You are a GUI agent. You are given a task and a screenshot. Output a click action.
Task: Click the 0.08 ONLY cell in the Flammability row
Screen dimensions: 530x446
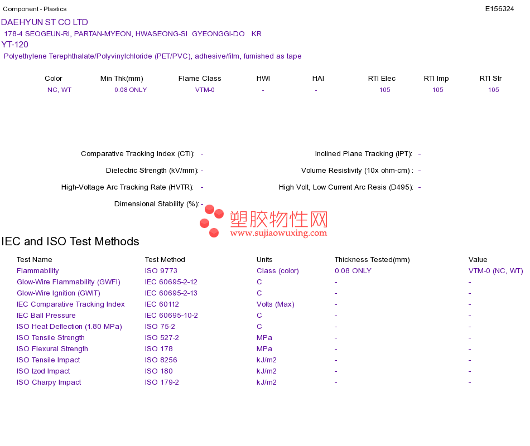point(353,270)
